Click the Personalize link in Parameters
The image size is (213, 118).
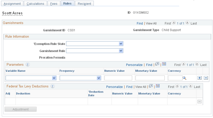coord(134,65)
